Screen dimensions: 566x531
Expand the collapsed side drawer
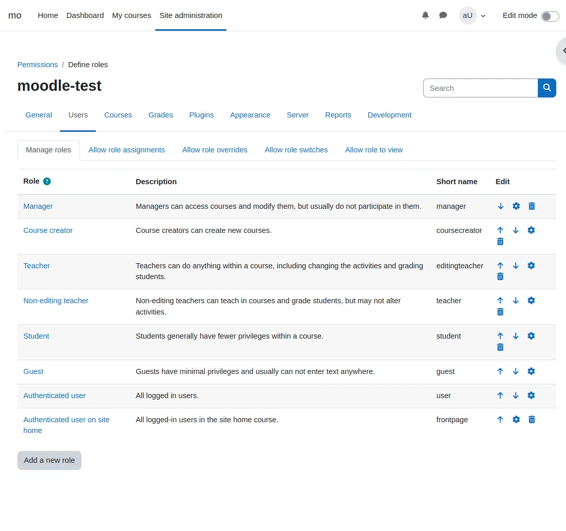pyautogui.click(x=562, y=50)
